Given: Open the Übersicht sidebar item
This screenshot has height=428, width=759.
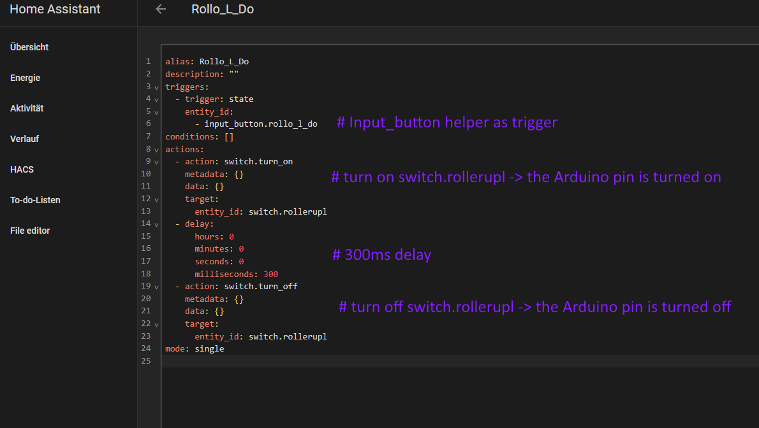Looking at the screenshot, I should coord(29,47).
